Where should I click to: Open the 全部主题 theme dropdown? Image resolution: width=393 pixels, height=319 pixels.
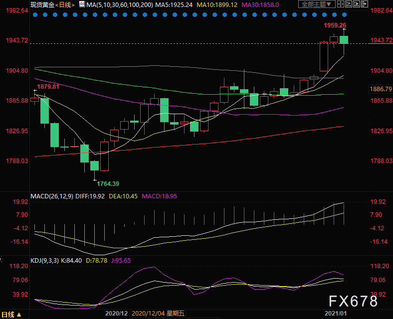coord(317,4)
